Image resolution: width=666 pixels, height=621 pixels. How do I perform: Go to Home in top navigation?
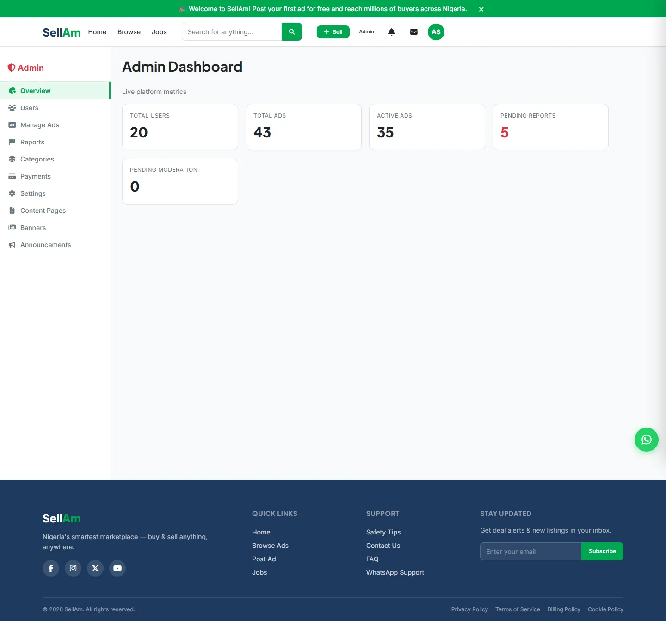pyautogui.click(x=97, y=32)
